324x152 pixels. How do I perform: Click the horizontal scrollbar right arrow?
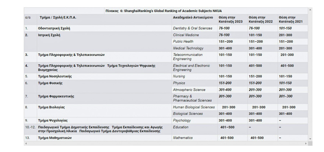pos(306,143)
